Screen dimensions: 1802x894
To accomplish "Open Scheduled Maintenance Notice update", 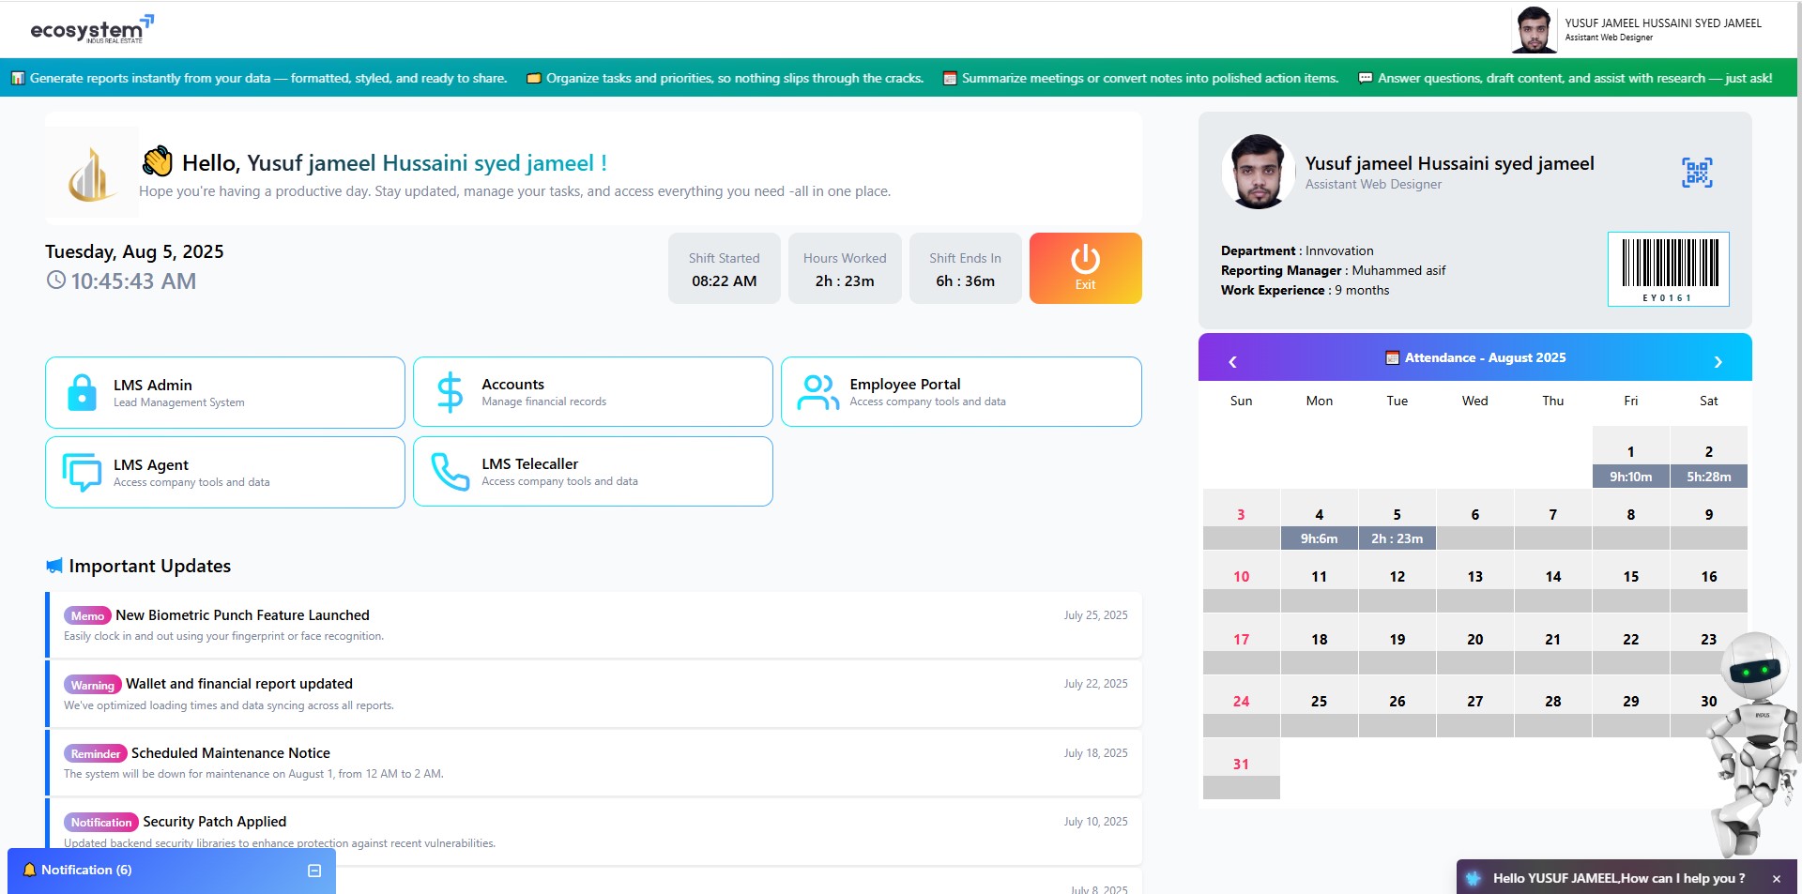I will click(x=594, y=763).
